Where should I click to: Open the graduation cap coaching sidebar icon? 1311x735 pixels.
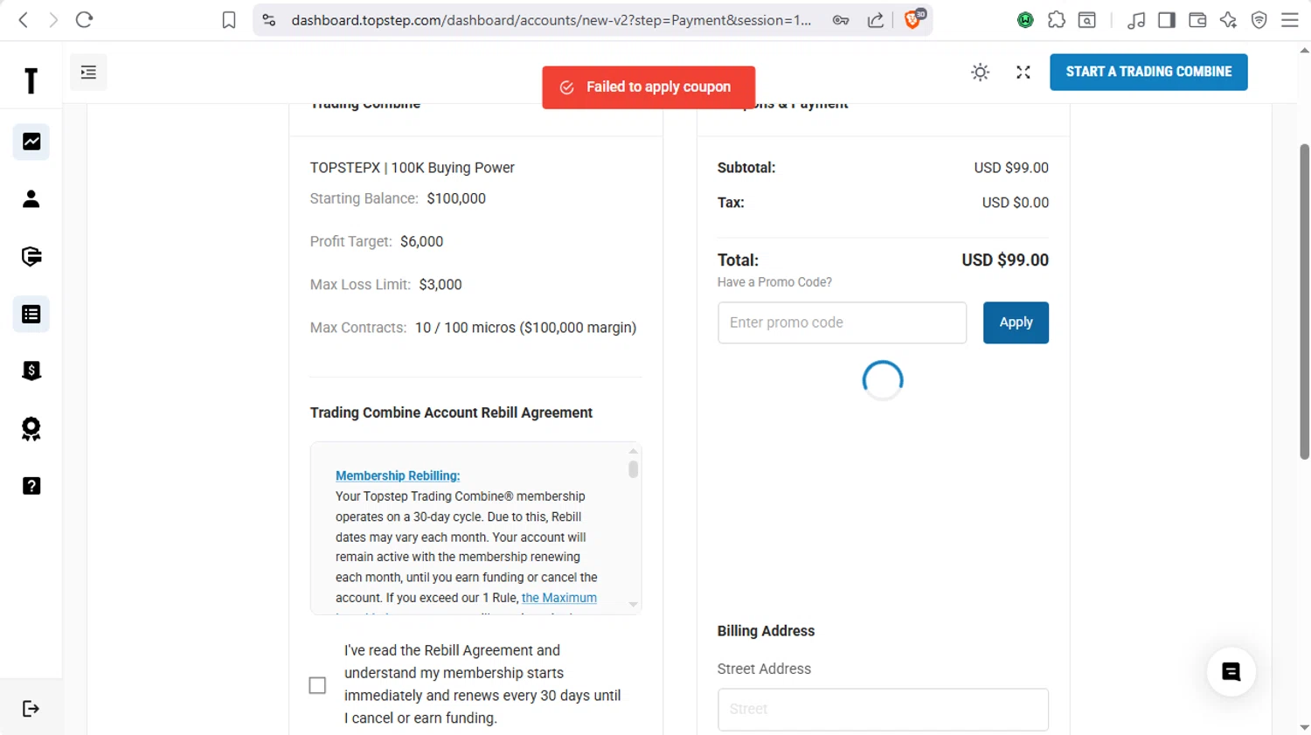click(31, 256)
